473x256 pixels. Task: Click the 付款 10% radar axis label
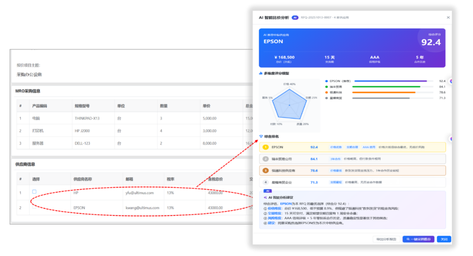click(x=276, y=124)
